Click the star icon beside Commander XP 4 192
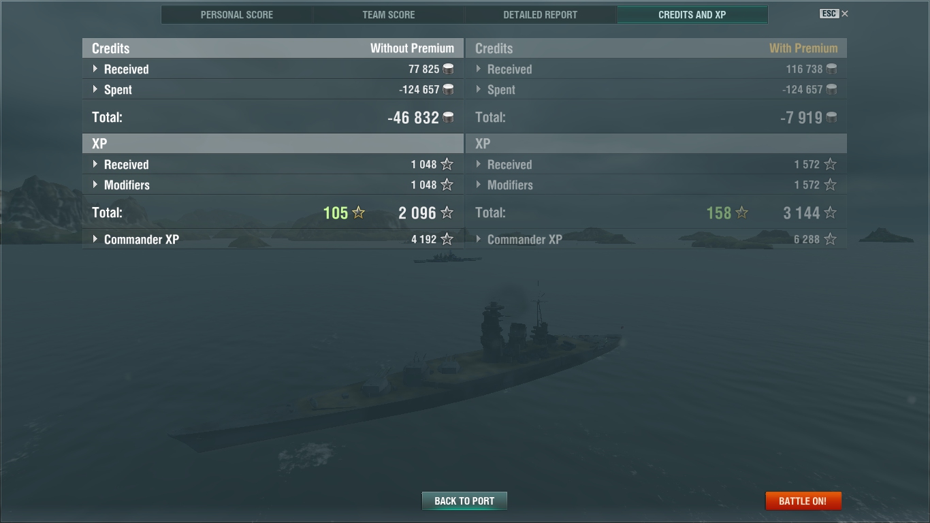Image resolution: width=930 pixels, height=523 pixels. [x=447, y=239]
